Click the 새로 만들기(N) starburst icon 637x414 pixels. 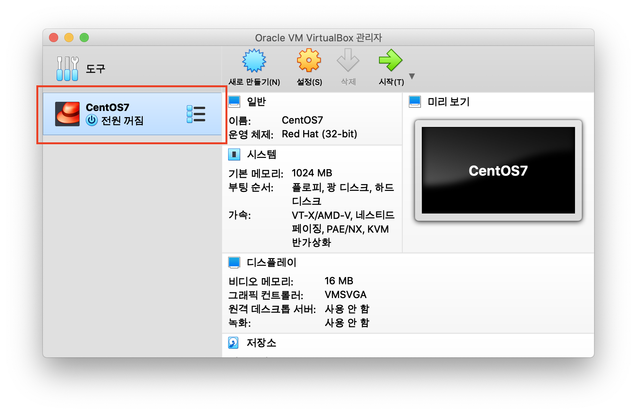click(x=254, y=60)
